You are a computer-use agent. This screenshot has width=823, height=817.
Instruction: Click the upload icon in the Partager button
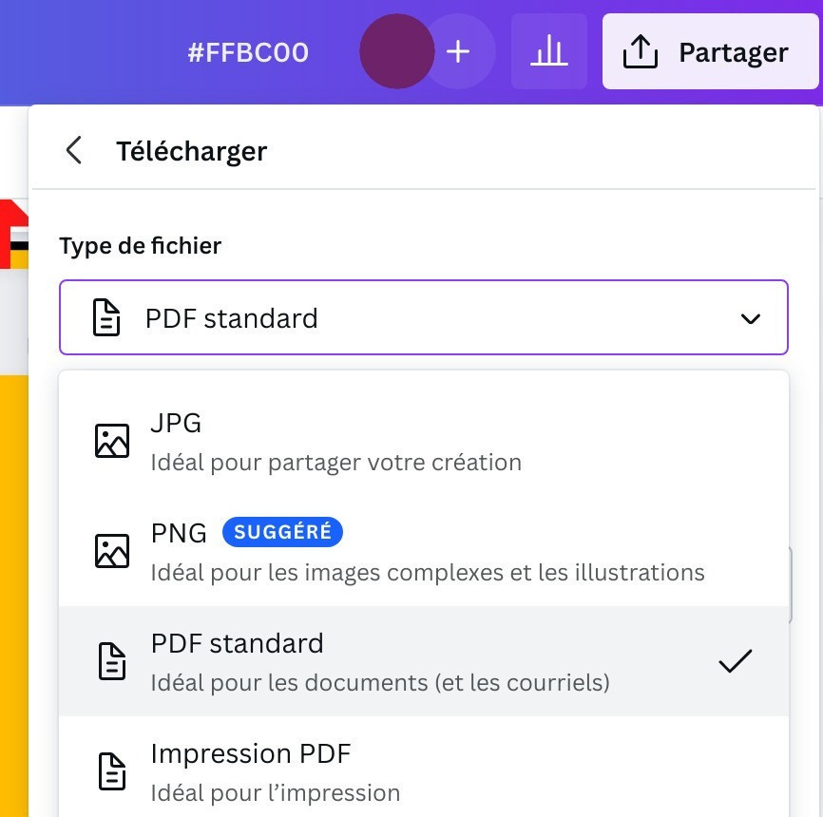point(640,51)
